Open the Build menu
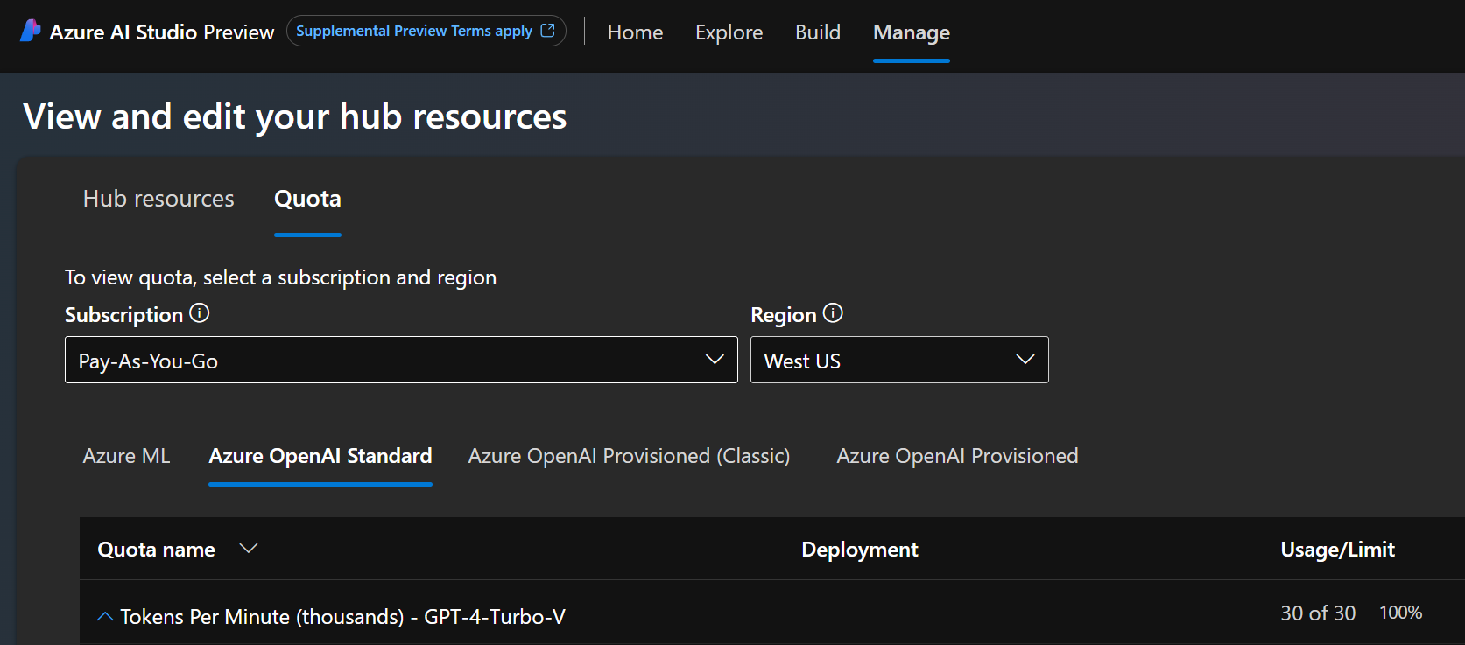The height and width of the screenshot is (645, 1465). (818, 32)
